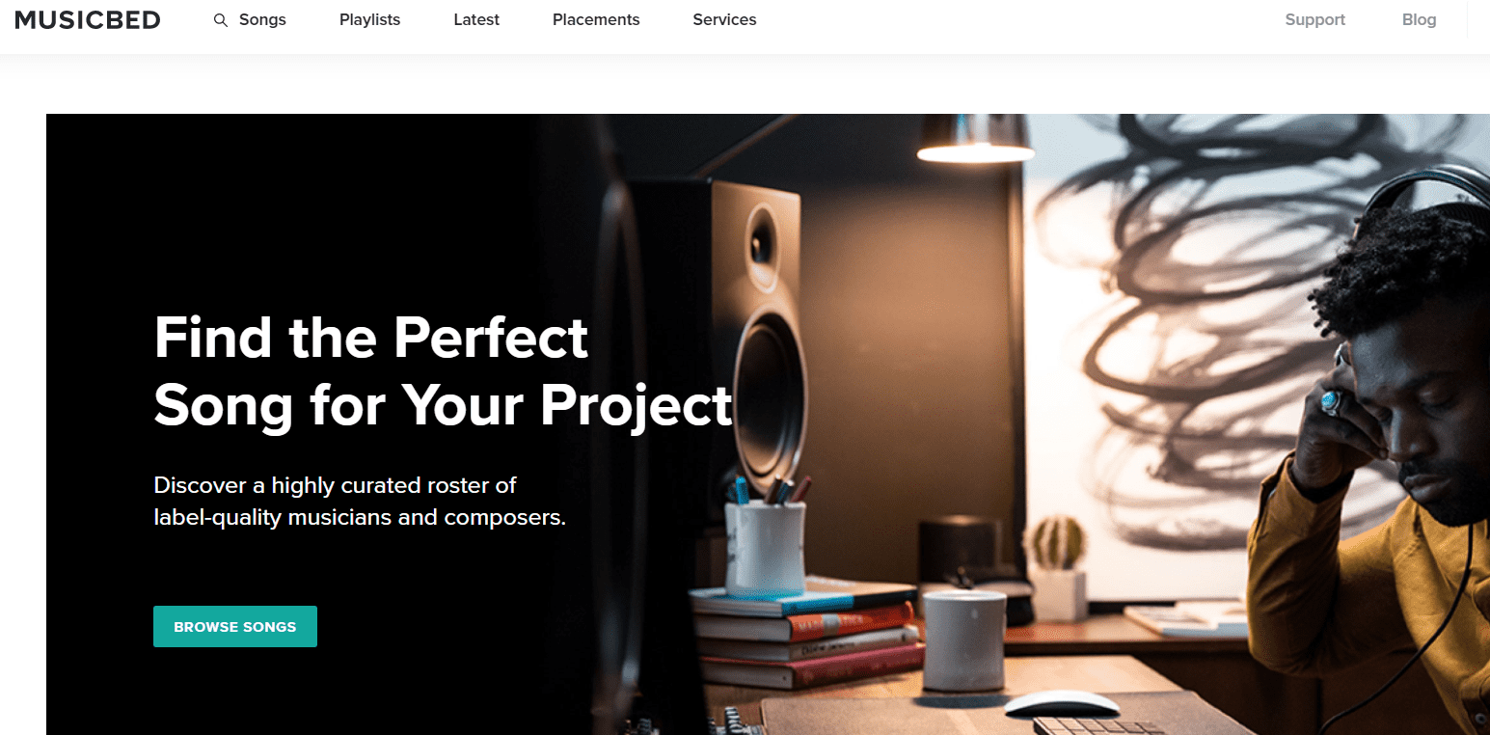The image size is (1490, 735).
Task: Go to the Latest section
Action: [476, 19]
